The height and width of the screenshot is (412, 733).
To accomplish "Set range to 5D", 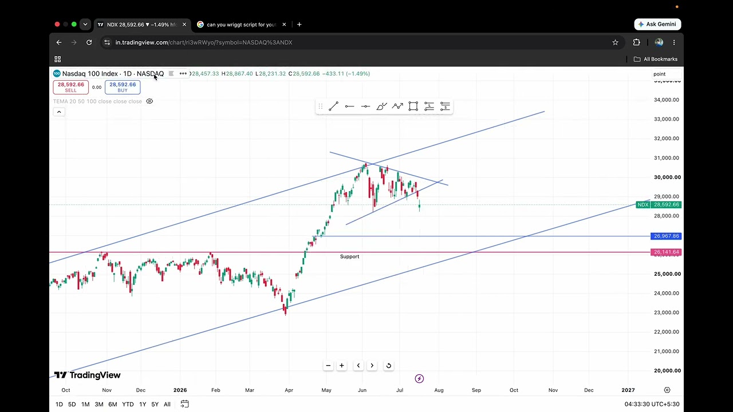I will [x=72, y=405].
